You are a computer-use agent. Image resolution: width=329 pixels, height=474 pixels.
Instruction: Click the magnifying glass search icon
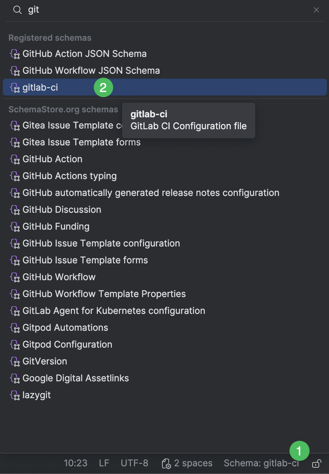click(17, 10)
